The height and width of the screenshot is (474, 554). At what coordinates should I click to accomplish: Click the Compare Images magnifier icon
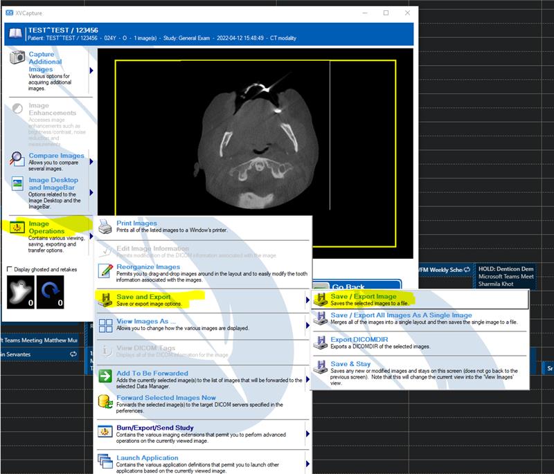pyautogui.click(x=17, y=158)
